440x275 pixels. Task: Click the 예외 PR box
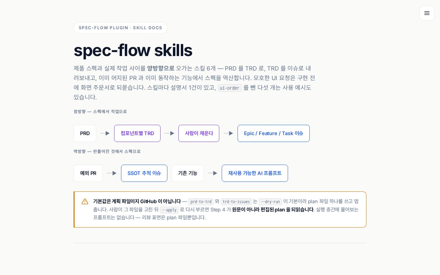coord(88,173)
